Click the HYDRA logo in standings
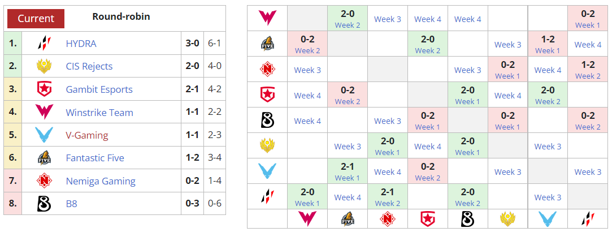Image resolution: width=612 pixels, height=232 pixels. click(44, 44)
